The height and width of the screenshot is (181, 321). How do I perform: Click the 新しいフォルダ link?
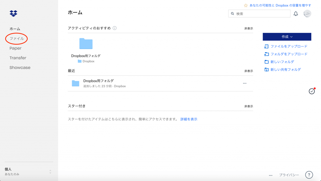[282, 62]
